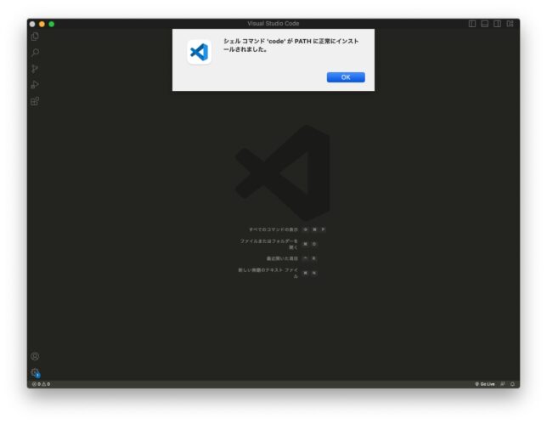547x424 pixels.
Task: Open notifications bell in status bar
Action: pos(512,384)
